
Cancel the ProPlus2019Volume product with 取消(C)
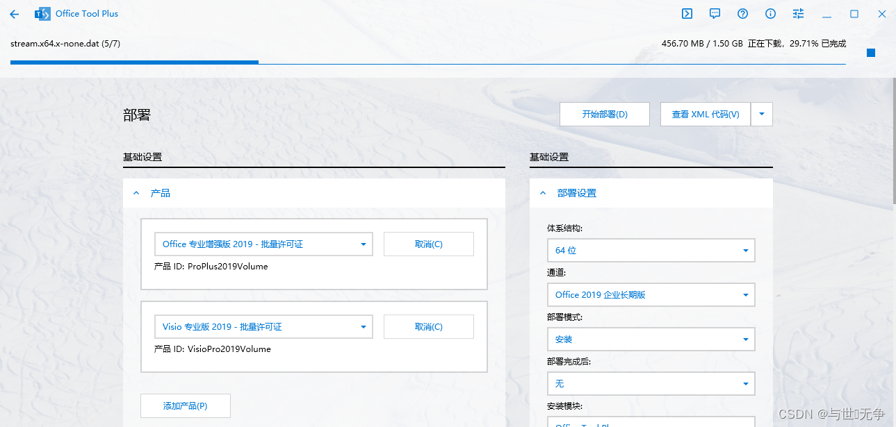tap(429, 244)
